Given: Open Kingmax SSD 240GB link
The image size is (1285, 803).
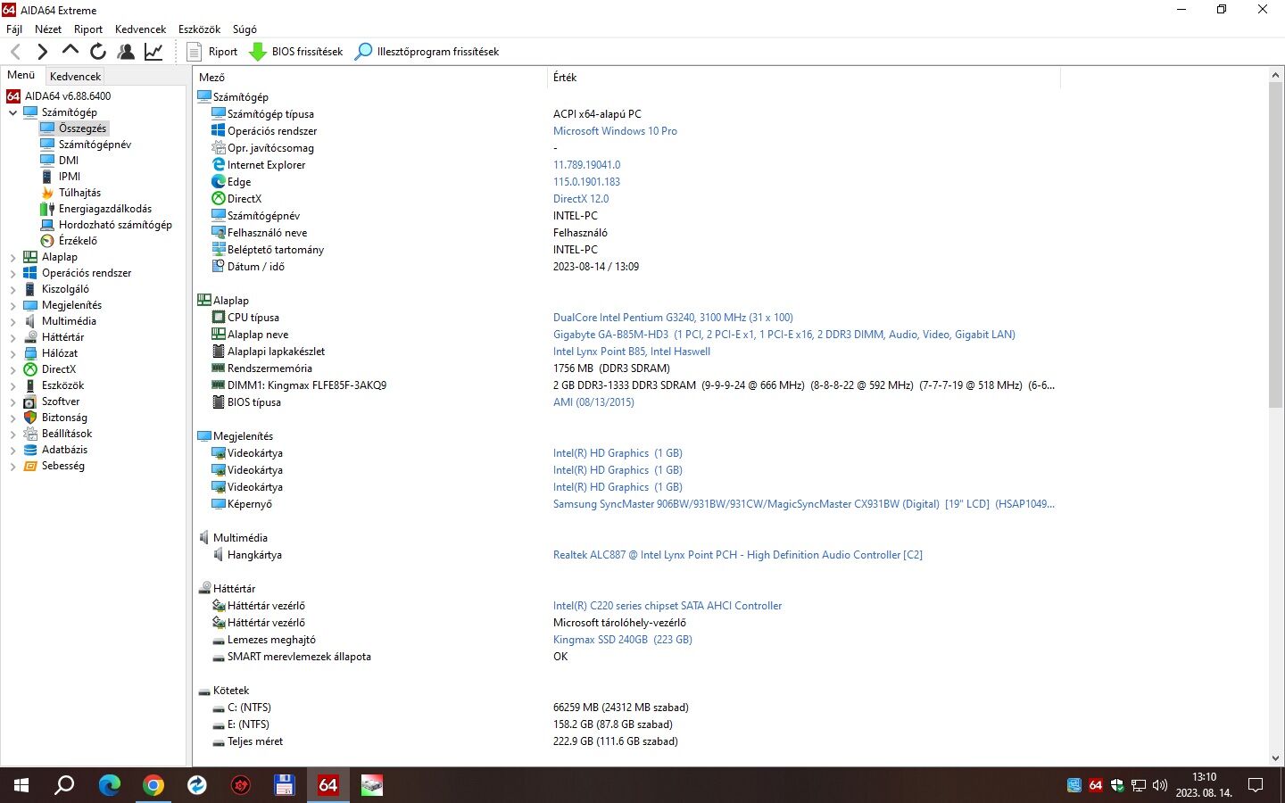Looking at the screenshot, I should click(623, 640).
